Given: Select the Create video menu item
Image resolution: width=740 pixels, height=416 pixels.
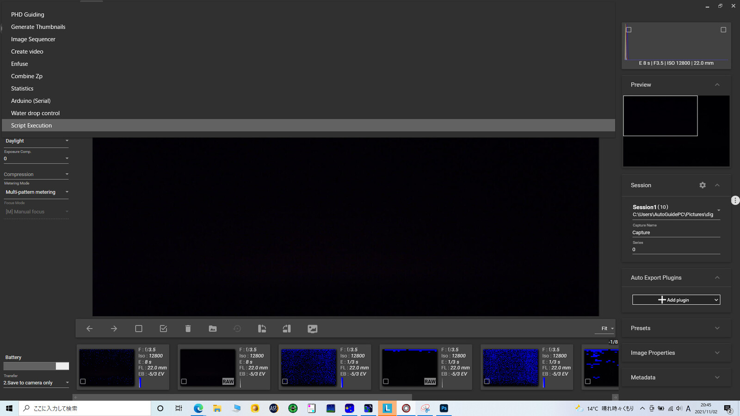Looking at the screenshot, I should click(x=308, y=52).
